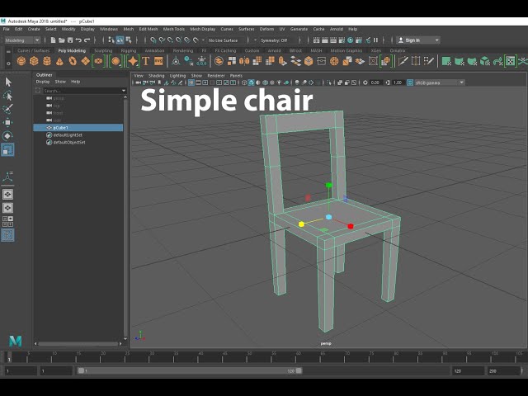
Task: Select the Scale tool in the Tool Box
Action: coord(7,149)
